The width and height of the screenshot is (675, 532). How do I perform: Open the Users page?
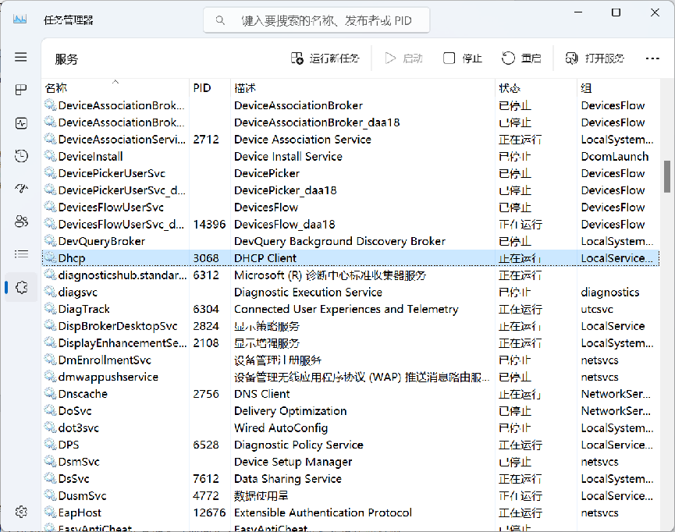(x=21, y=222)
